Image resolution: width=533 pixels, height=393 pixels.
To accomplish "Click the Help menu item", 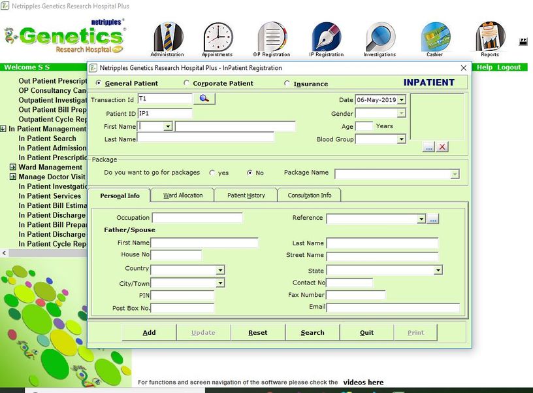I will point(485,67).
